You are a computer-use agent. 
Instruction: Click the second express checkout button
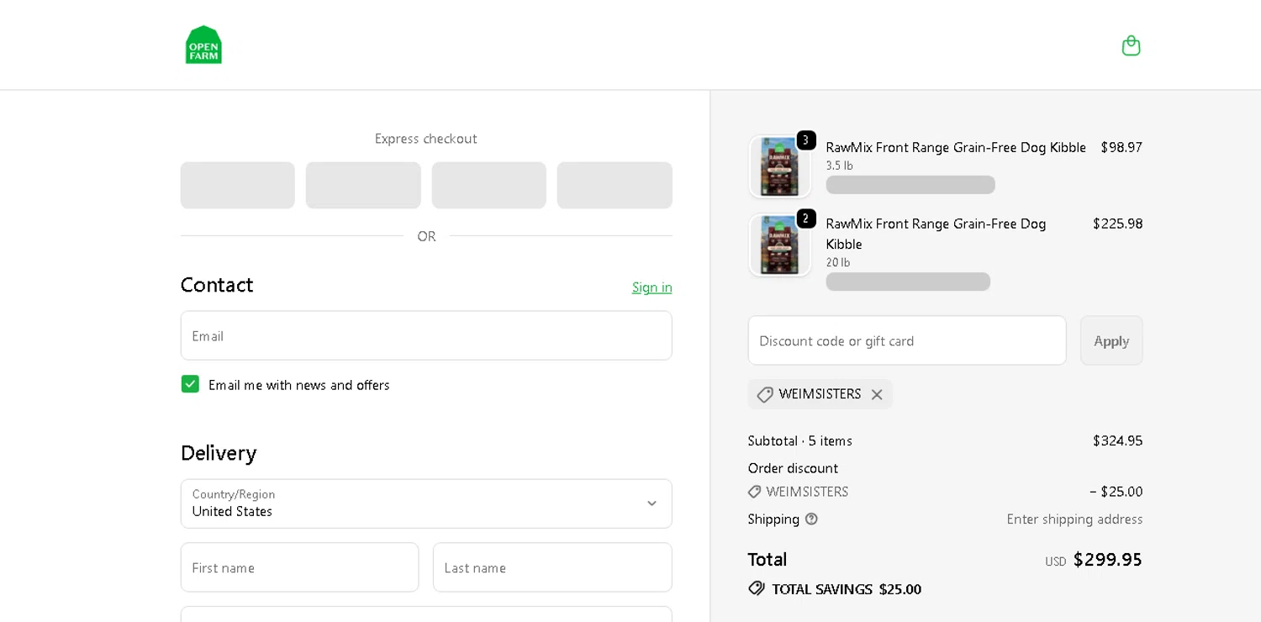click(363, 185)
